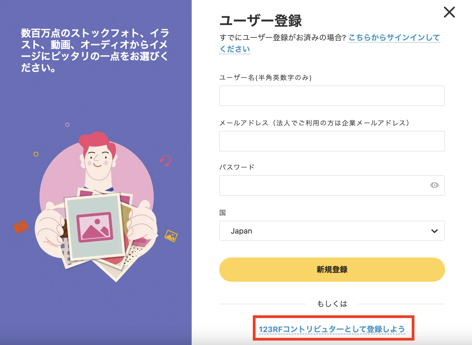
Task: Open the 国 dropdown showing Japan
Action: 332,231
